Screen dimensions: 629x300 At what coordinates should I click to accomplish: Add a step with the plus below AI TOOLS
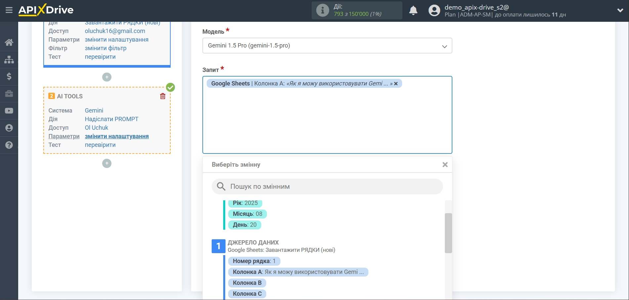point(107,163)
